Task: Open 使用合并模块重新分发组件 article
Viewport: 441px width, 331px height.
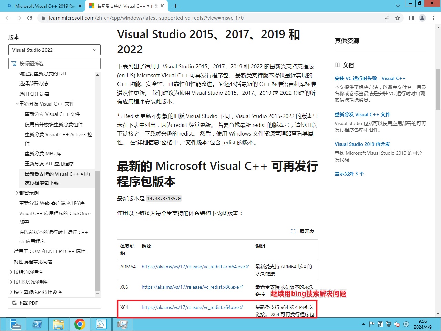Action: [x=54, y=124]
